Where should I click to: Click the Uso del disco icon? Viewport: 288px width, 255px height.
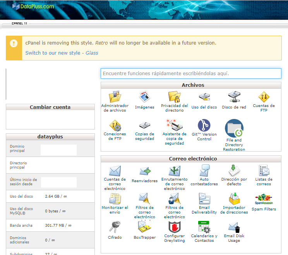(x=204, y=96)
